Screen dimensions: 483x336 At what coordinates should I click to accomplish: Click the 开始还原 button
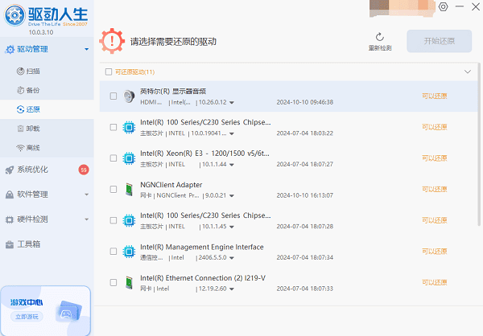pyautogui.click(x=439, y=42)
